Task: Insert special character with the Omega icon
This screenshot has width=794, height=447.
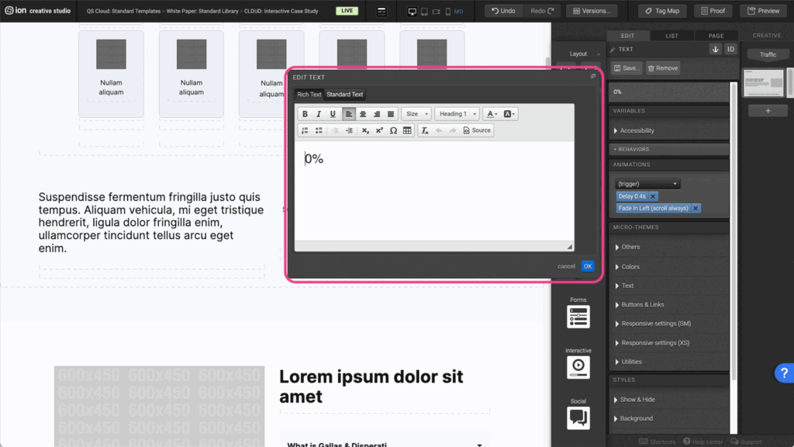Action: pos(393,130)
